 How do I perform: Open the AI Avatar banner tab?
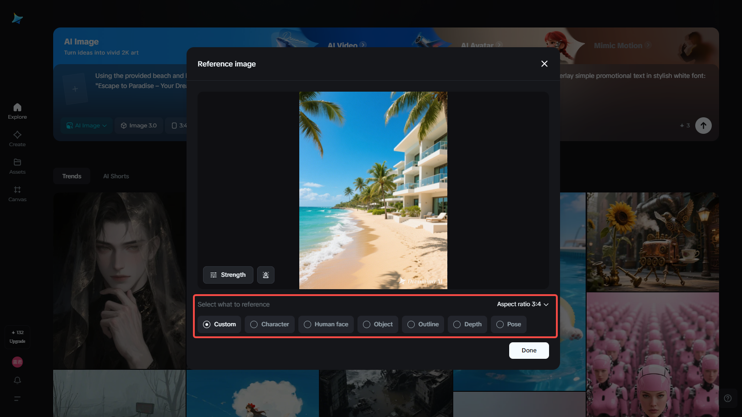click(482, 45)
